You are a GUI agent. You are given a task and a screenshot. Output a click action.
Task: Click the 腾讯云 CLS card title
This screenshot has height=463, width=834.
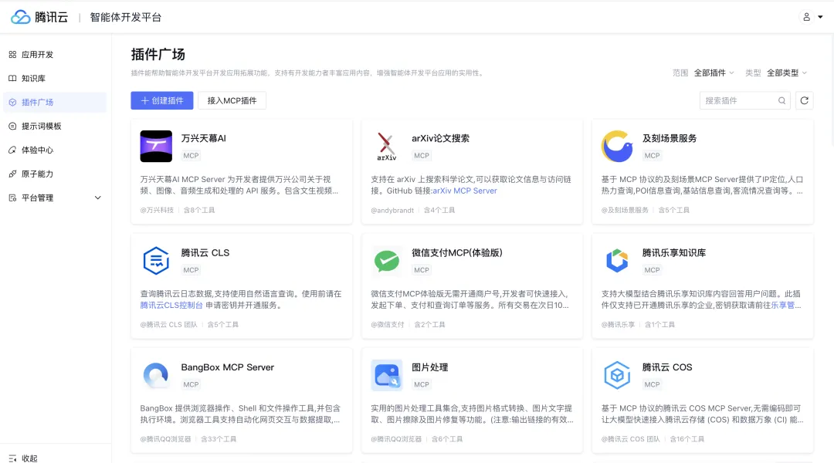coord(205,252)
